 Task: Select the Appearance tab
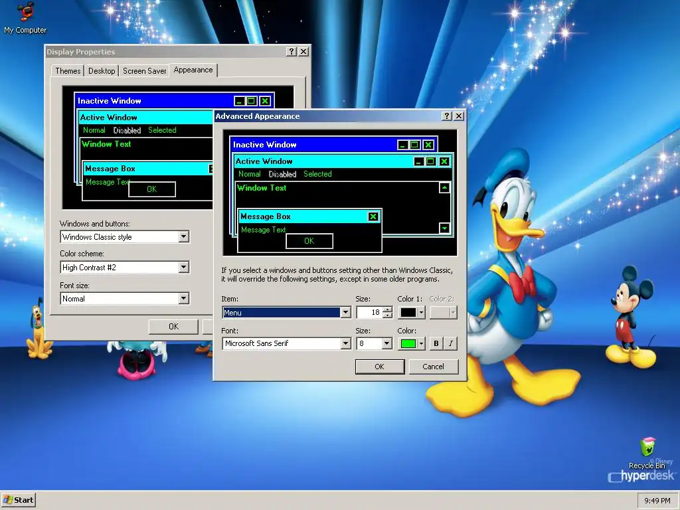click(193, 70)
